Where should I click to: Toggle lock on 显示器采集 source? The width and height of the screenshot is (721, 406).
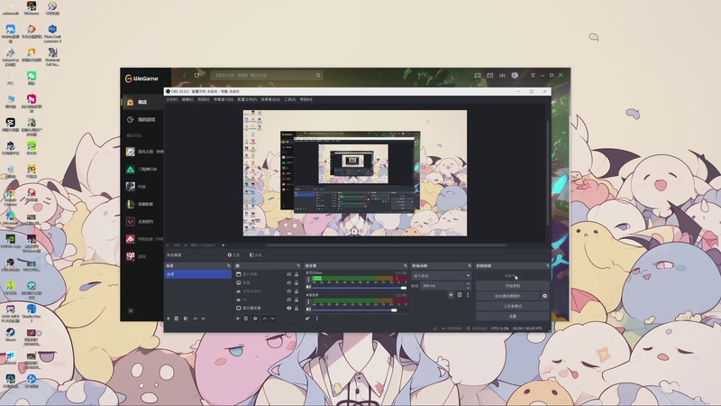click(297, 308)
